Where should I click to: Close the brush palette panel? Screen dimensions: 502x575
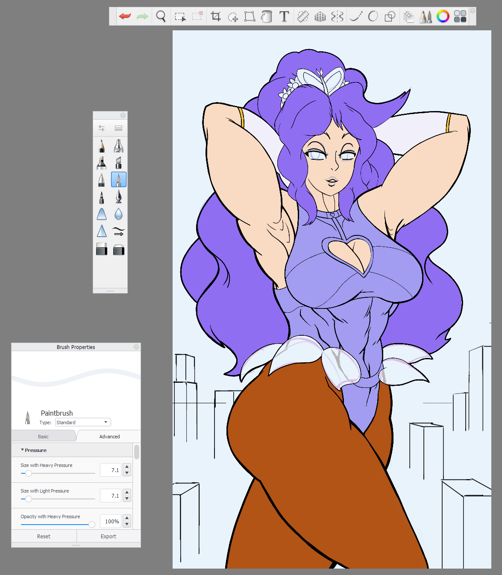coord(123,115)
